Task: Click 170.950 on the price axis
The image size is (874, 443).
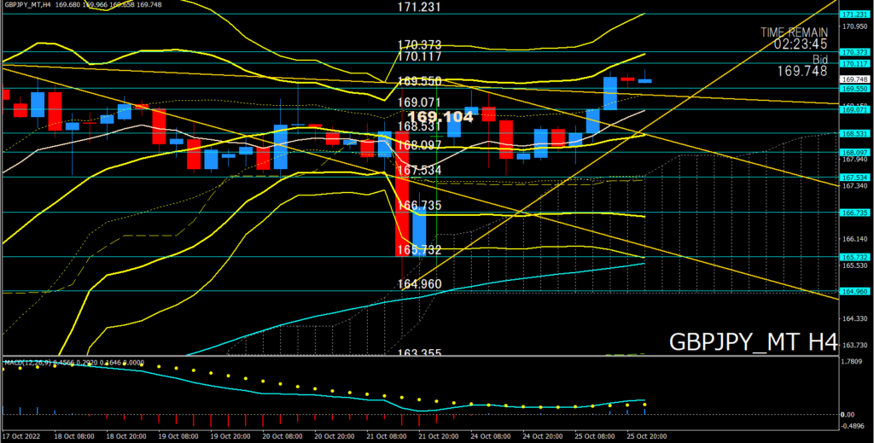Action: click(x=854, y=26)
